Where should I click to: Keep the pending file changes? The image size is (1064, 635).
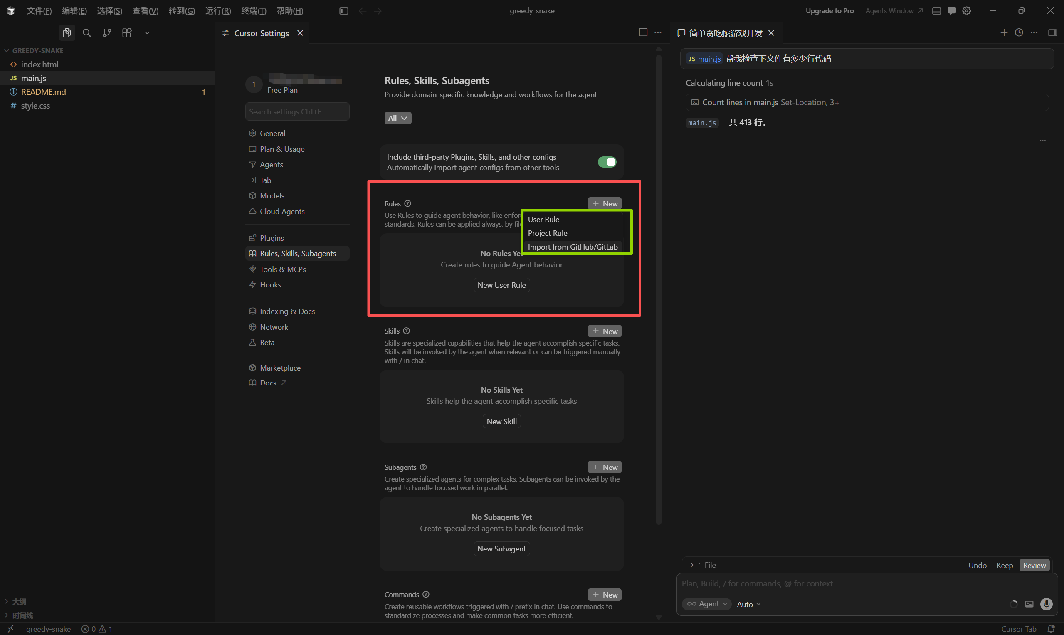(1005, 565)
